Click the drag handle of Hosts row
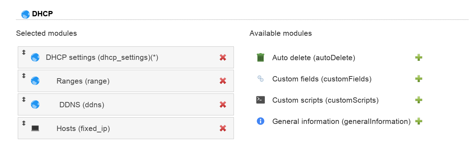 tap(24, 123)
